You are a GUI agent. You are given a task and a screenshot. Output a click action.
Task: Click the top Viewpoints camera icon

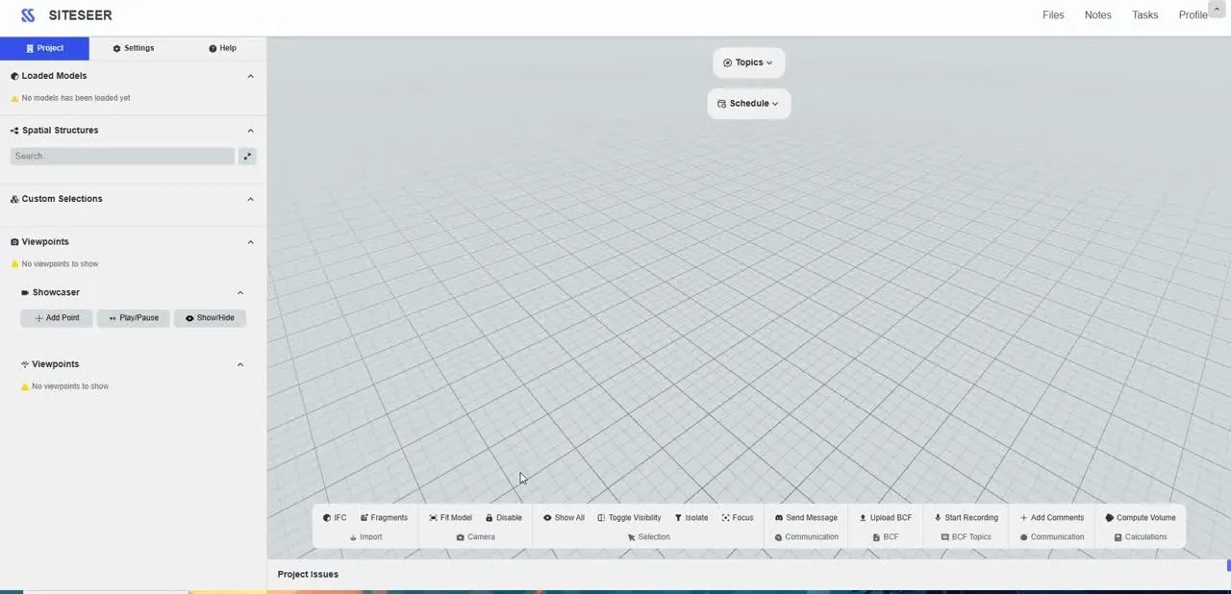pyautogui.click(x=14, y=242)
